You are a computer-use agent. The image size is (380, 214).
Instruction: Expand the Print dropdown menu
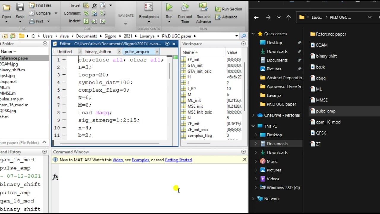pyautogui.click(x=48, y=21)
